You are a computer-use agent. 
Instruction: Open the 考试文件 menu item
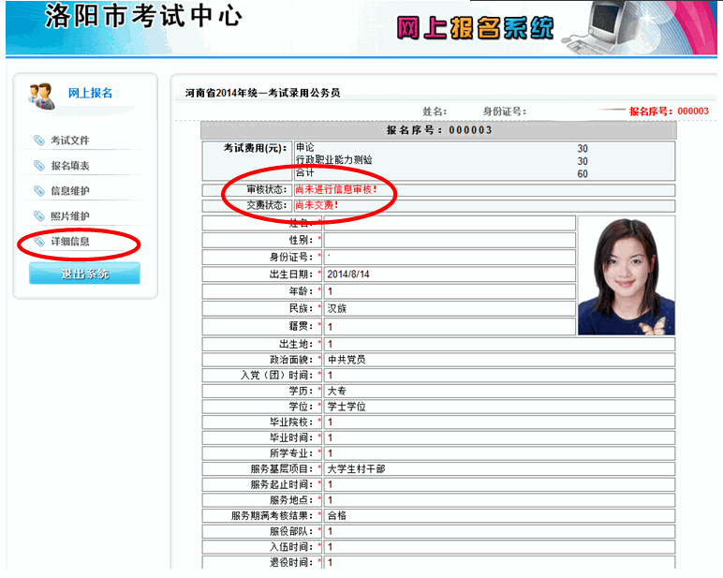(70, 141)
